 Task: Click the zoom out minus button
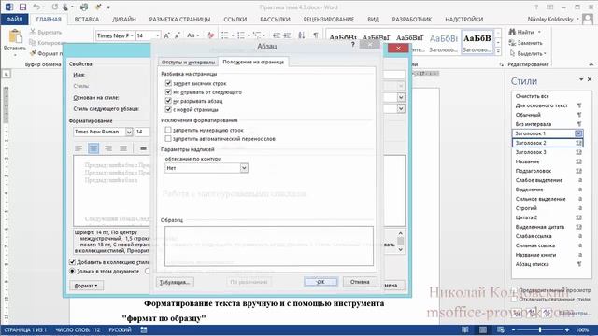513,329
